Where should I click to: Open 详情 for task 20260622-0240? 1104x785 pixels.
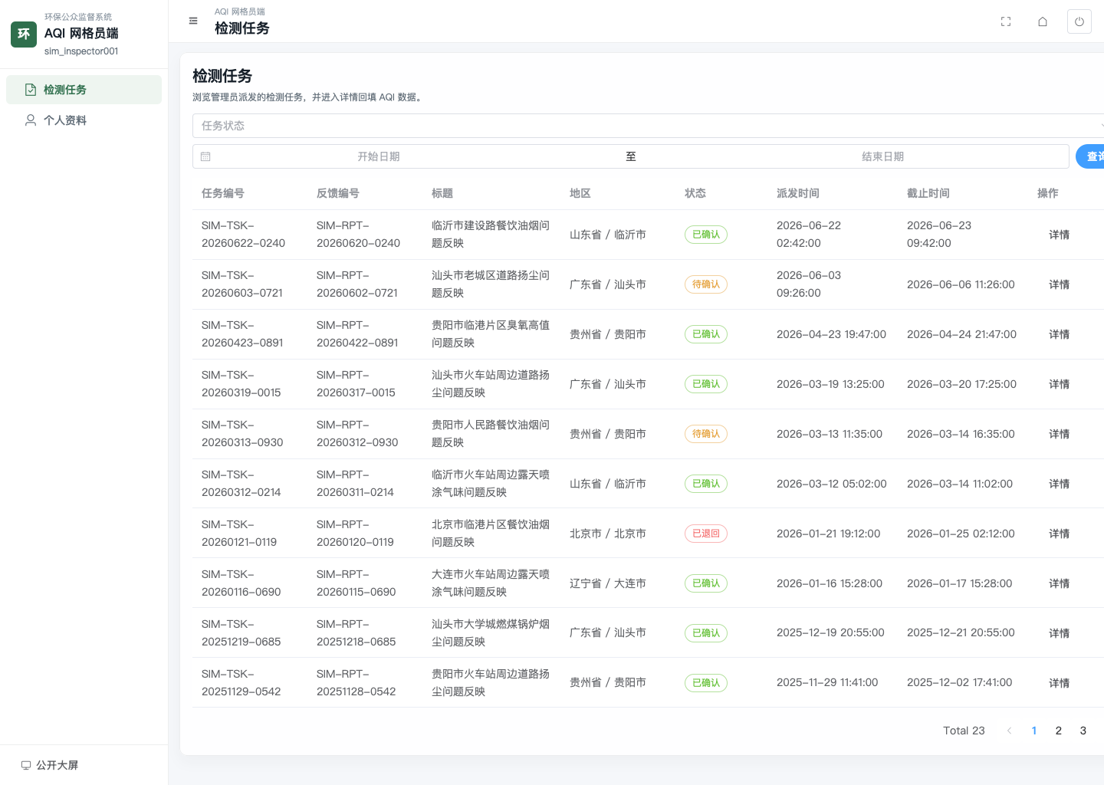(1059, 235)
